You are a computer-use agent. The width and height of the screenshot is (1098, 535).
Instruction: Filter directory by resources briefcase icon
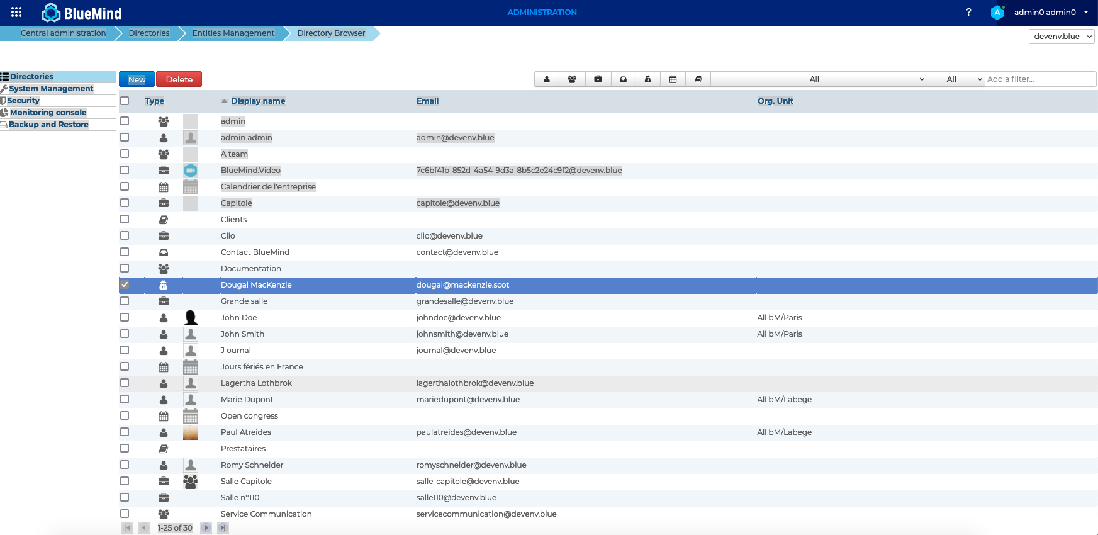[x=598, y=79]
